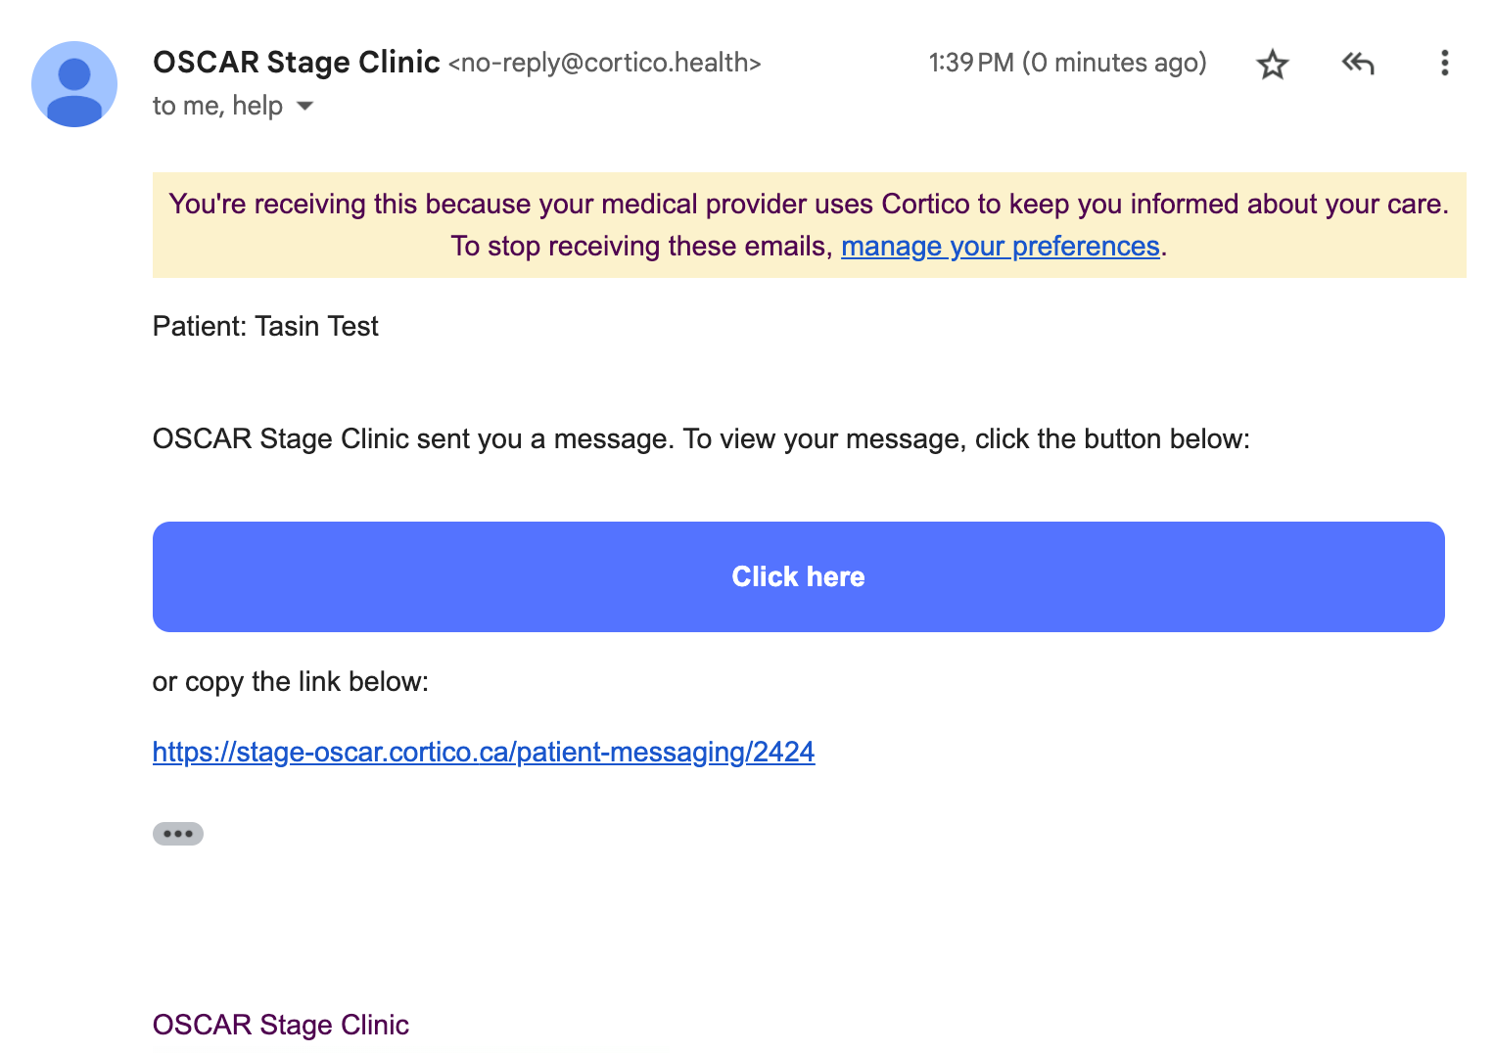Open the stage-oscar patient-messaging URL link
Image resolution: width=1494 pixels, height=1053 pixels.
(x=484, y=752)
